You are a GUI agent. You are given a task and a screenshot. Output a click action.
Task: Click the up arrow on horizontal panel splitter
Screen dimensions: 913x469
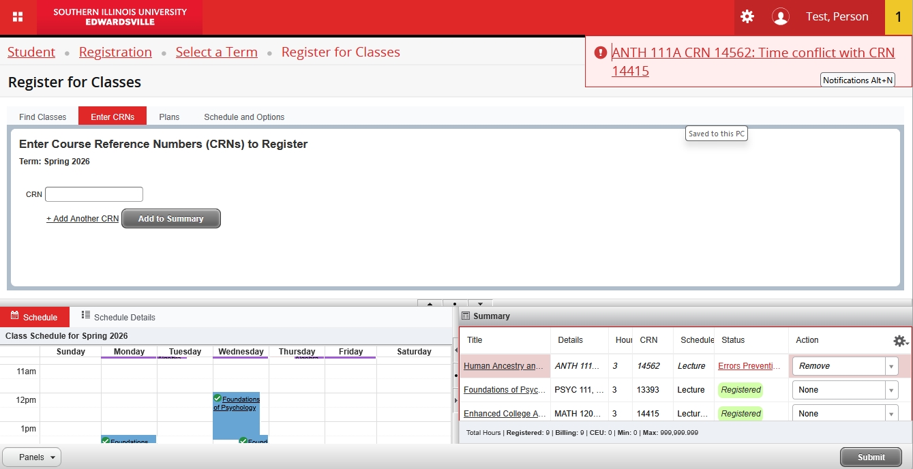(x=430, y=303)
